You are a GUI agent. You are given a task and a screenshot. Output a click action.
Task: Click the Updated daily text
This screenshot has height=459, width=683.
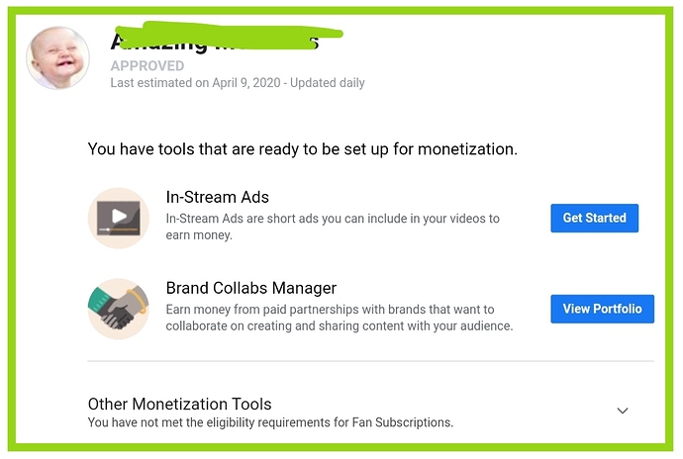tap(327, 83)
